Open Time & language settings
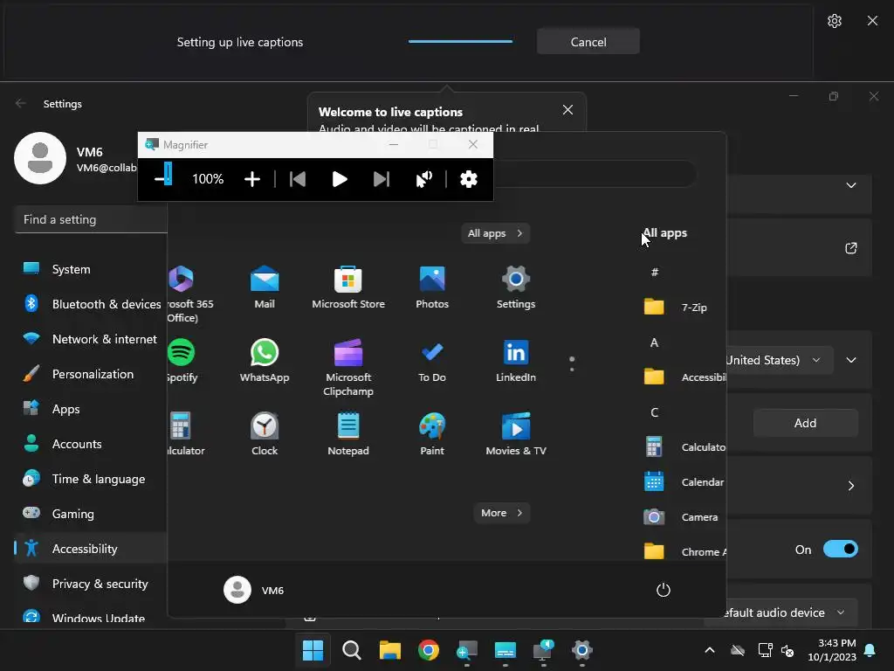This screenshot has height=671, width=894. [91, 479]
